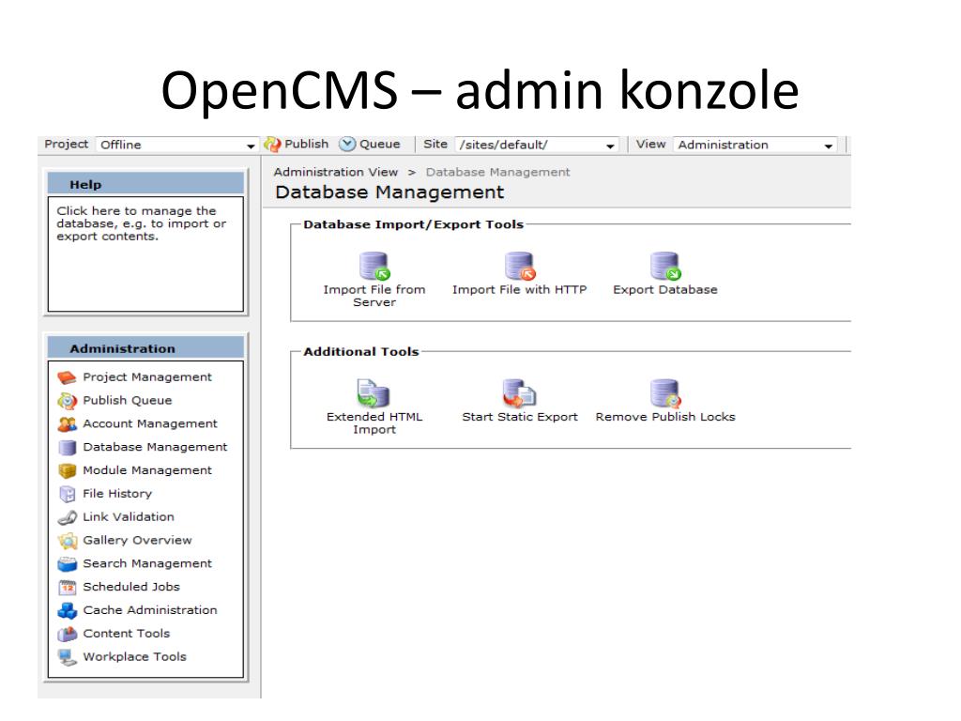This screenshot has width=961, height=721.
Task: Go to Administration View breadcrumb link
Action: tap(335, 173)
